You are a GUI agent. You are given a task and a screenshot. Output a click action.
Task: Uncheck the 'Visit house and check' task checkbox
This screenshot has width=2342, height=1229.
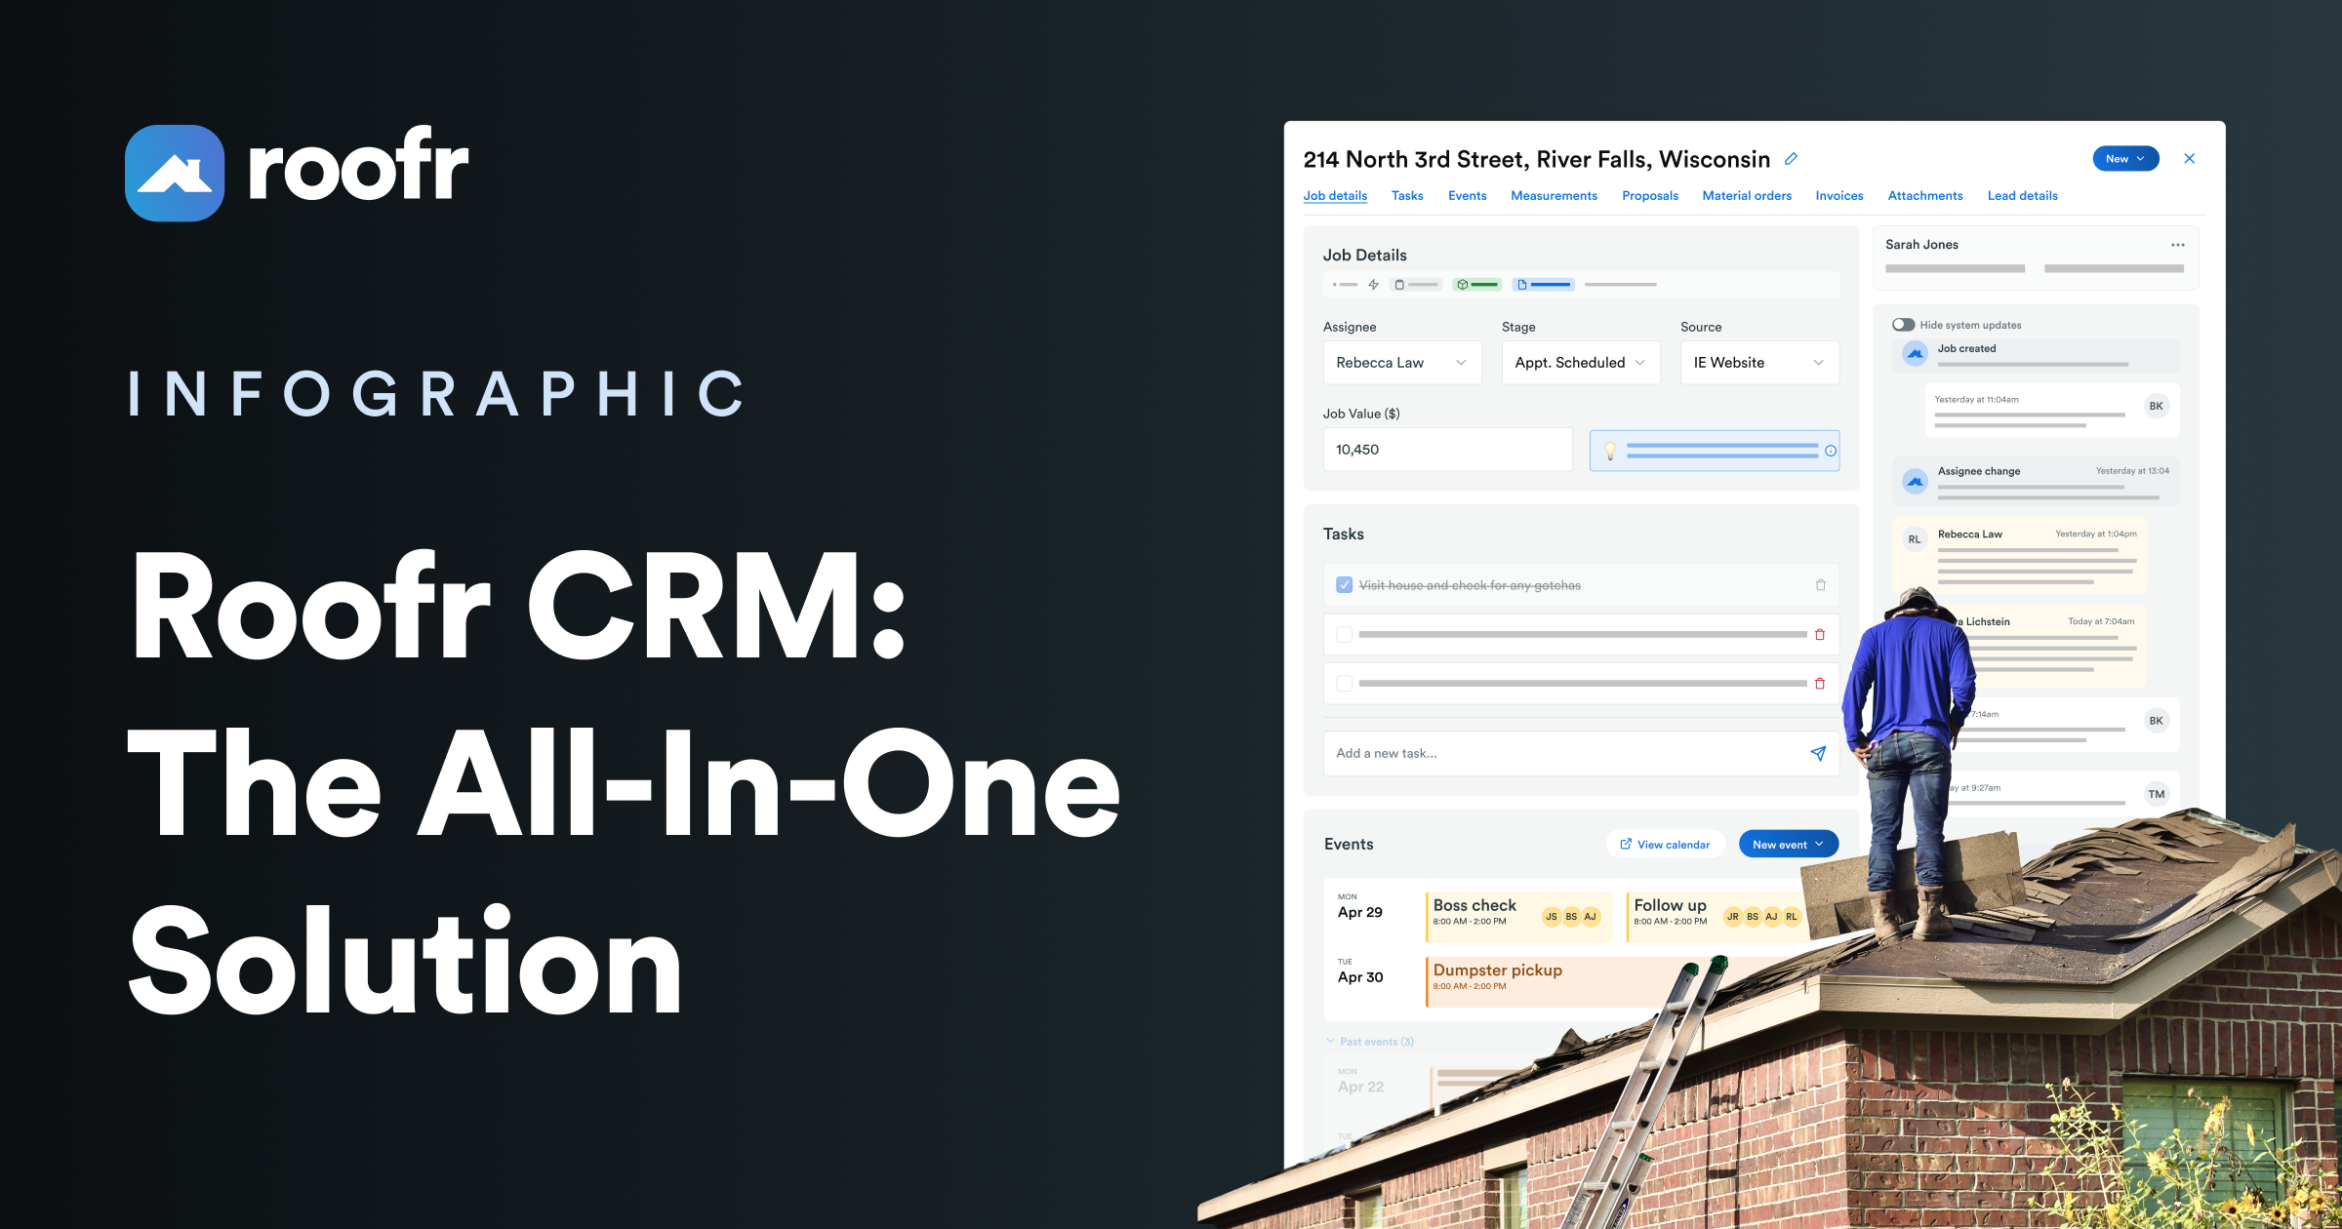[x=1345, y=585]
